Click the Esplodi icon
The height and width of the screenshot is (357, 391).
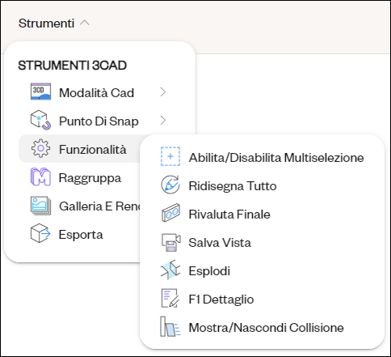170,270
